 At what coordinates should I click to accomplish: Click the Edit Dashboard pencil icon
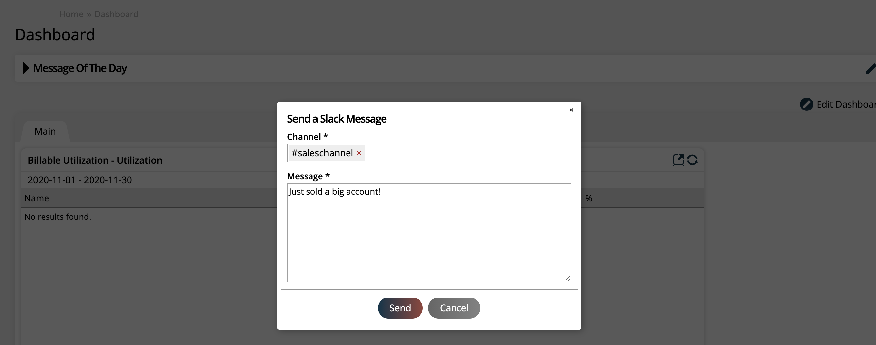pyautogui.click(x=807, y=104)
